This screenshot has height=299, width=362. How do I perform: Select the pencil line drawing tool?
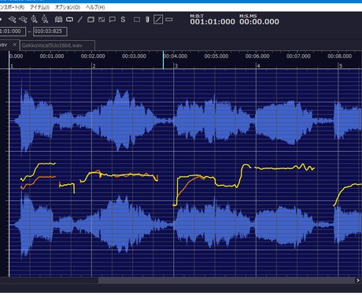coord(80,20)
